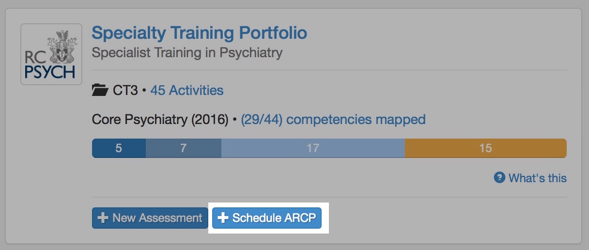Click the PSYCH text in the logo
Viewport: 589px width, 250px height.
tap(50, 73)
